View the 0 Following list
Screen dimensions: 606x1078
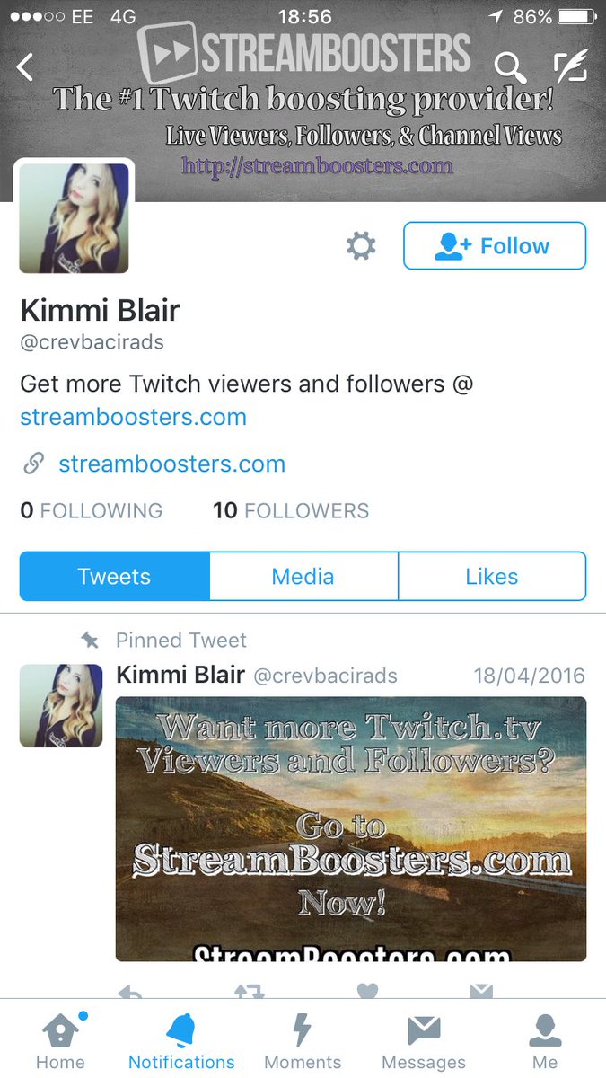91,510
